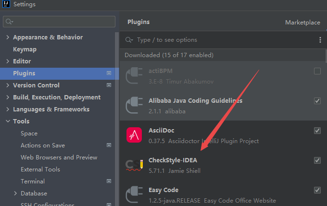Click the Easy Code plugin icon
The width and height of the screenshot is (327, 206).
pos(134,194)
